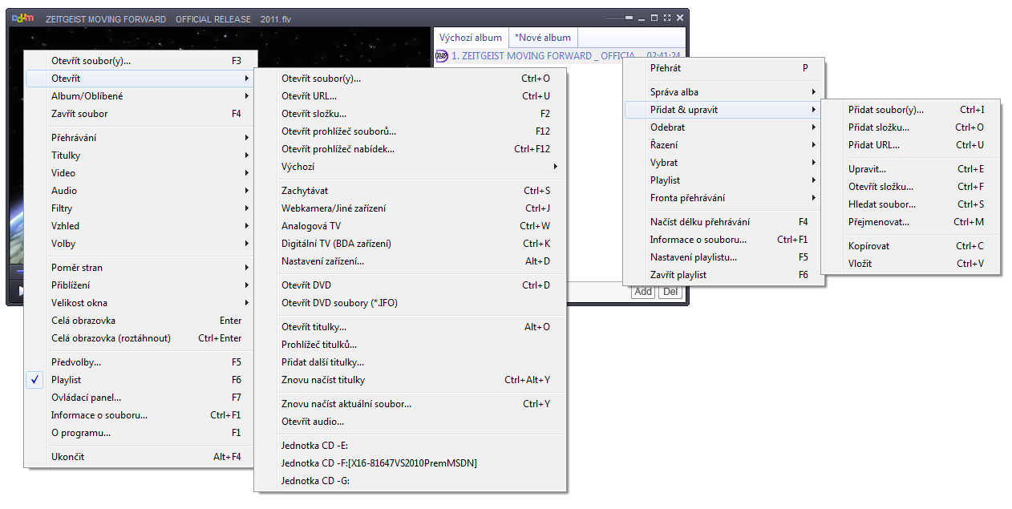1012x509 pixels.
Task: Choose Otevřít DVD from the menu
Action: (x=306, y=285)
